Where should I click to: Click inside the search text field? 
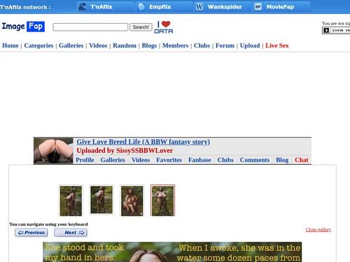90,27
